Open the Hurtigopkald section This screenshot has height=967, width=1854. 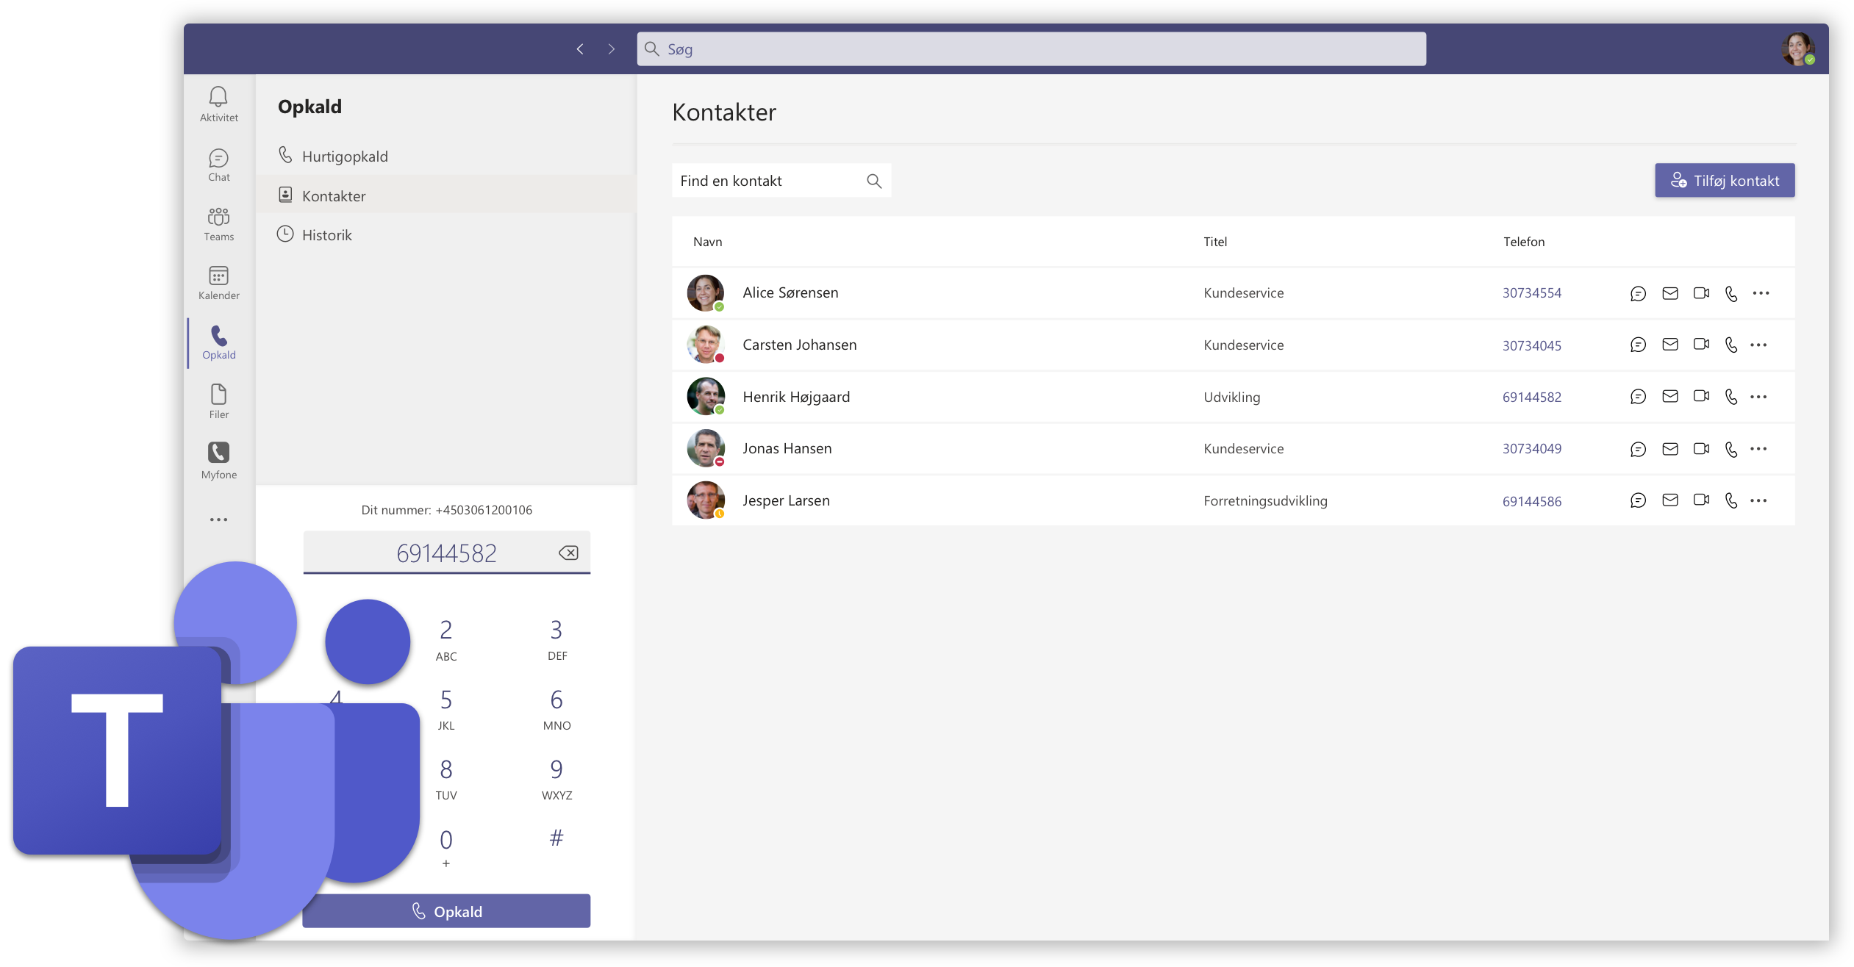(x=445, y=156)
